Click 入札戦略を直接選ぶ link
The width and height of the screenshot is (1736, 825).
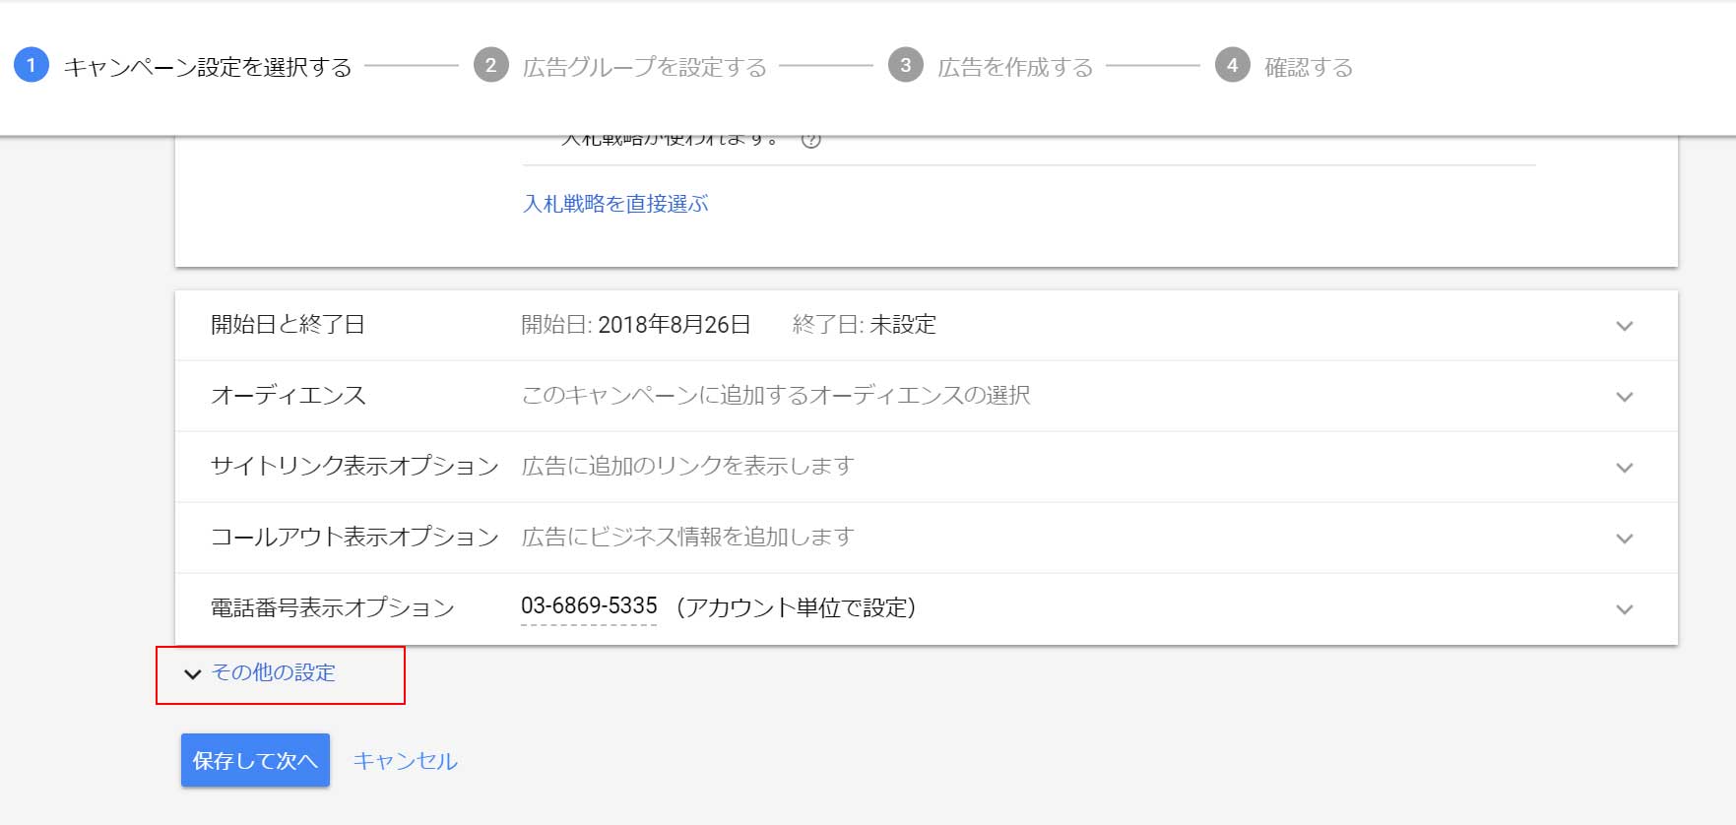tap(615, 204)
